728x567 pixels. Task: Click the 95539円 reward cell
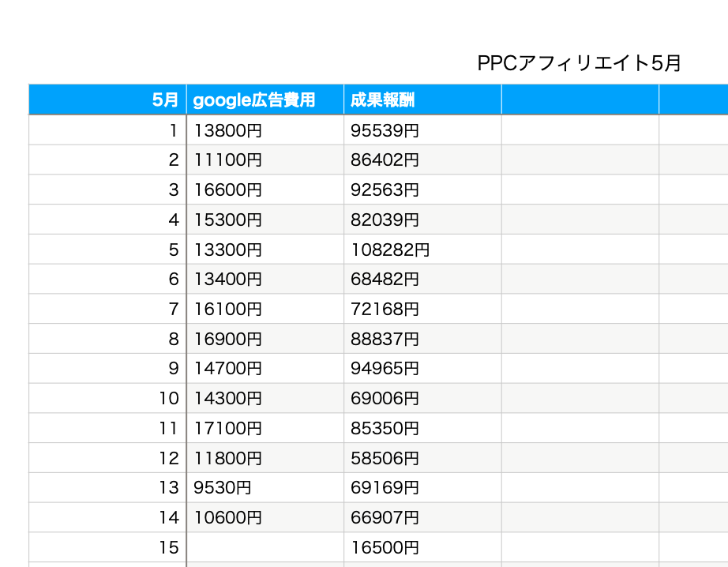point(422,130)
